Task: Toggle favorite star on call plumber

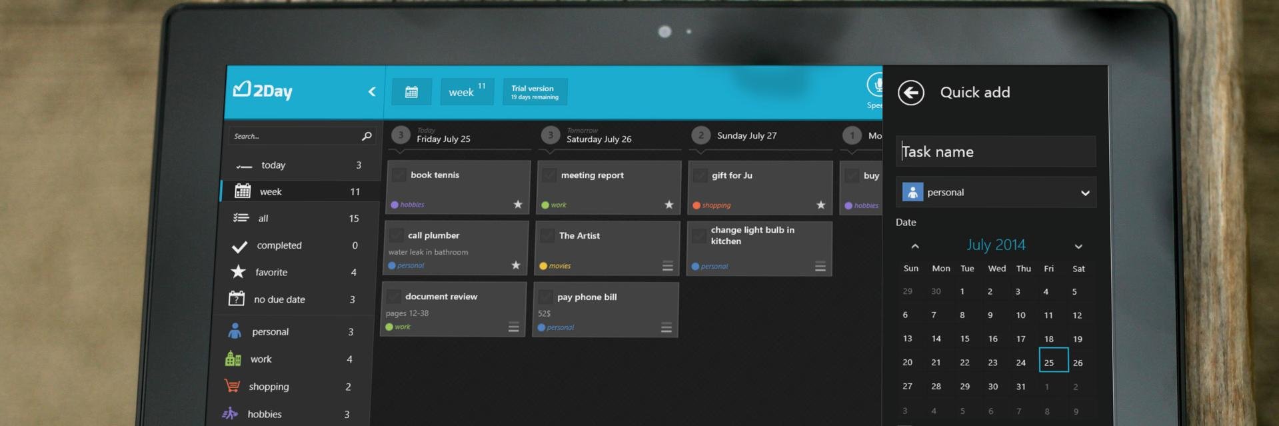Action: coord(516,265)
